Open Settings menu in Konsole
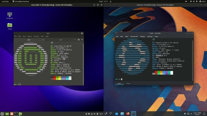The image size is (207, 116). (150, 36)
